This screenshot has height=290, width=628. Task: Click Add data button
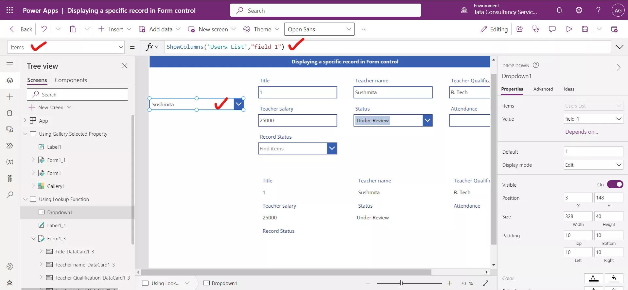(x=160, y=29)
